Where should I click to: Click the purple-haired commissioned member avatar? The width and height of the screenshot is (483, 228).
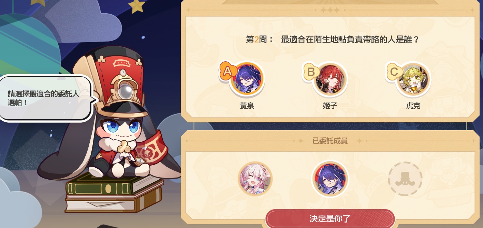[x=330, y=179]
